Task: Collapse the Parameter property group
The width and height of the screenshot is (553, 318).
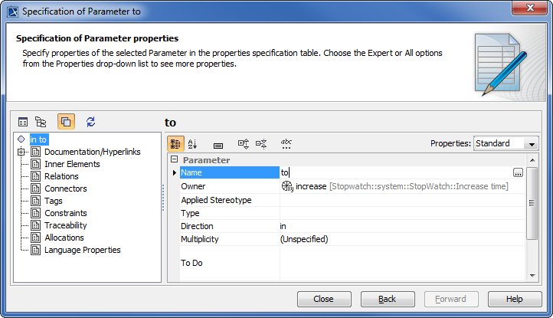Action: click(174, 159)
